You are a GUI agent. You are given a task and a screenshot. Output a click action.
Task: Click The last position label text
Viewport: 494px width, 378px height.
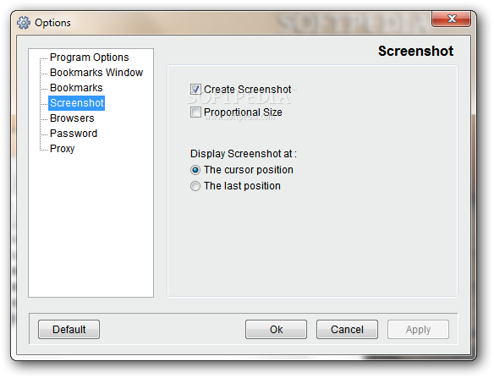click(242, 186)
